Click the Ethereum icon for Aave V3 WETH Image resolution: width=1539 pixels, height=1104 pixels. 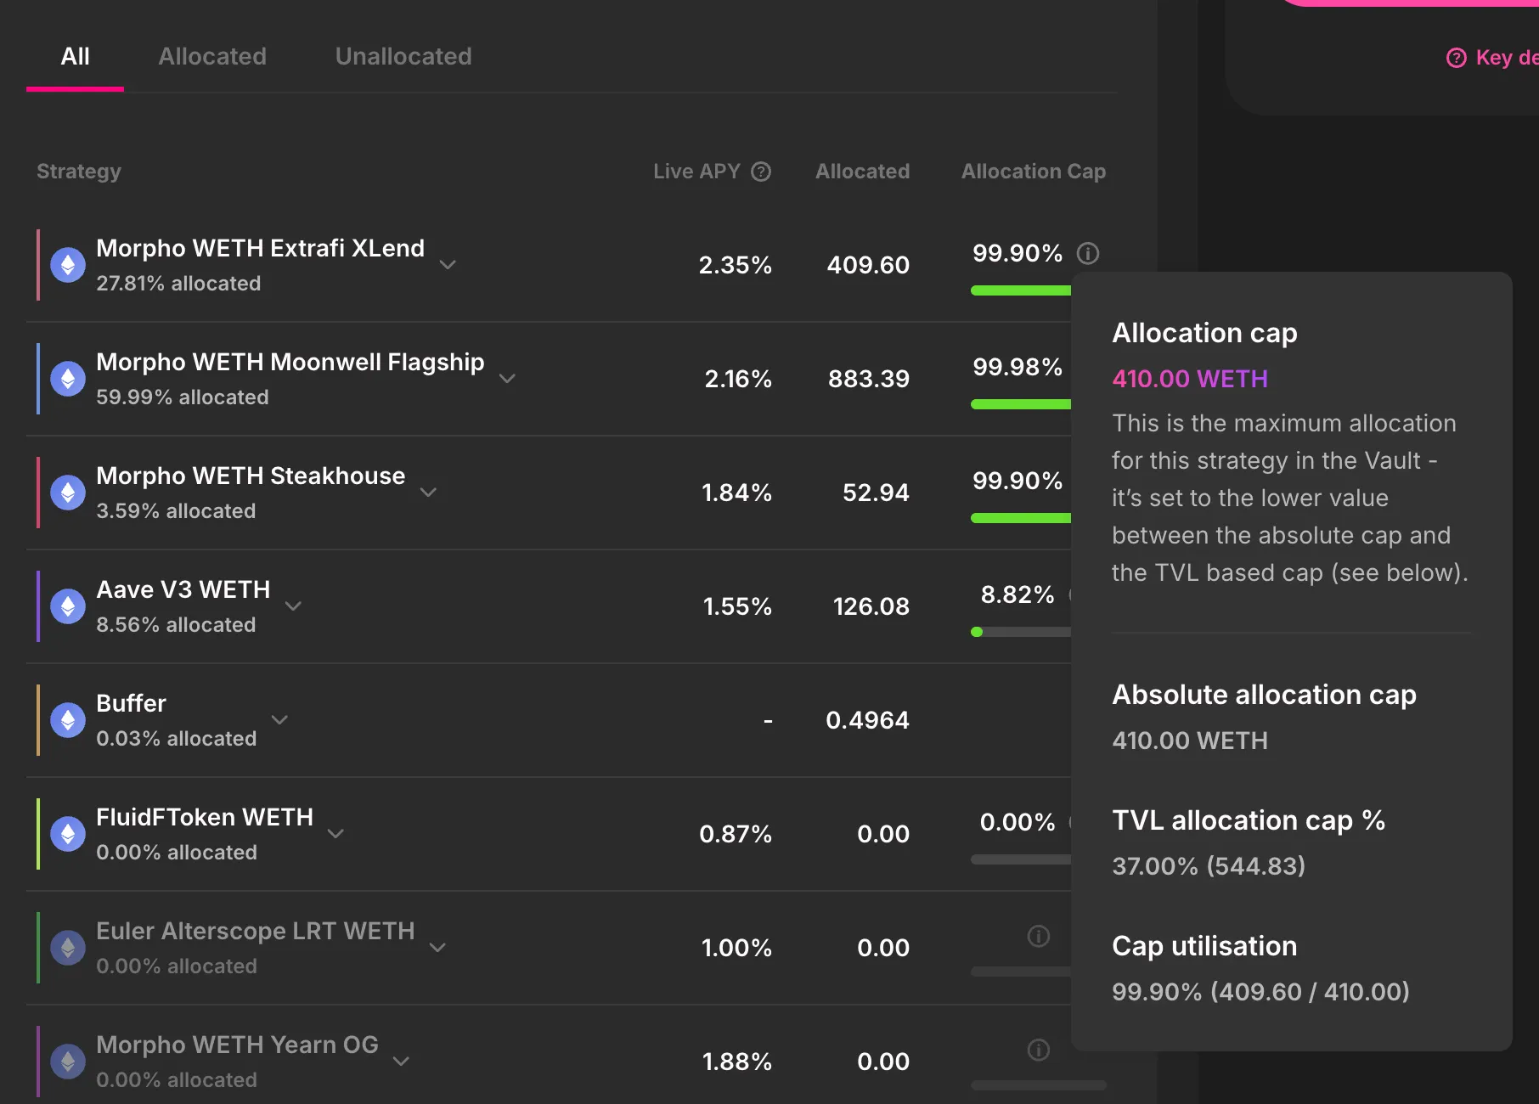68,606
